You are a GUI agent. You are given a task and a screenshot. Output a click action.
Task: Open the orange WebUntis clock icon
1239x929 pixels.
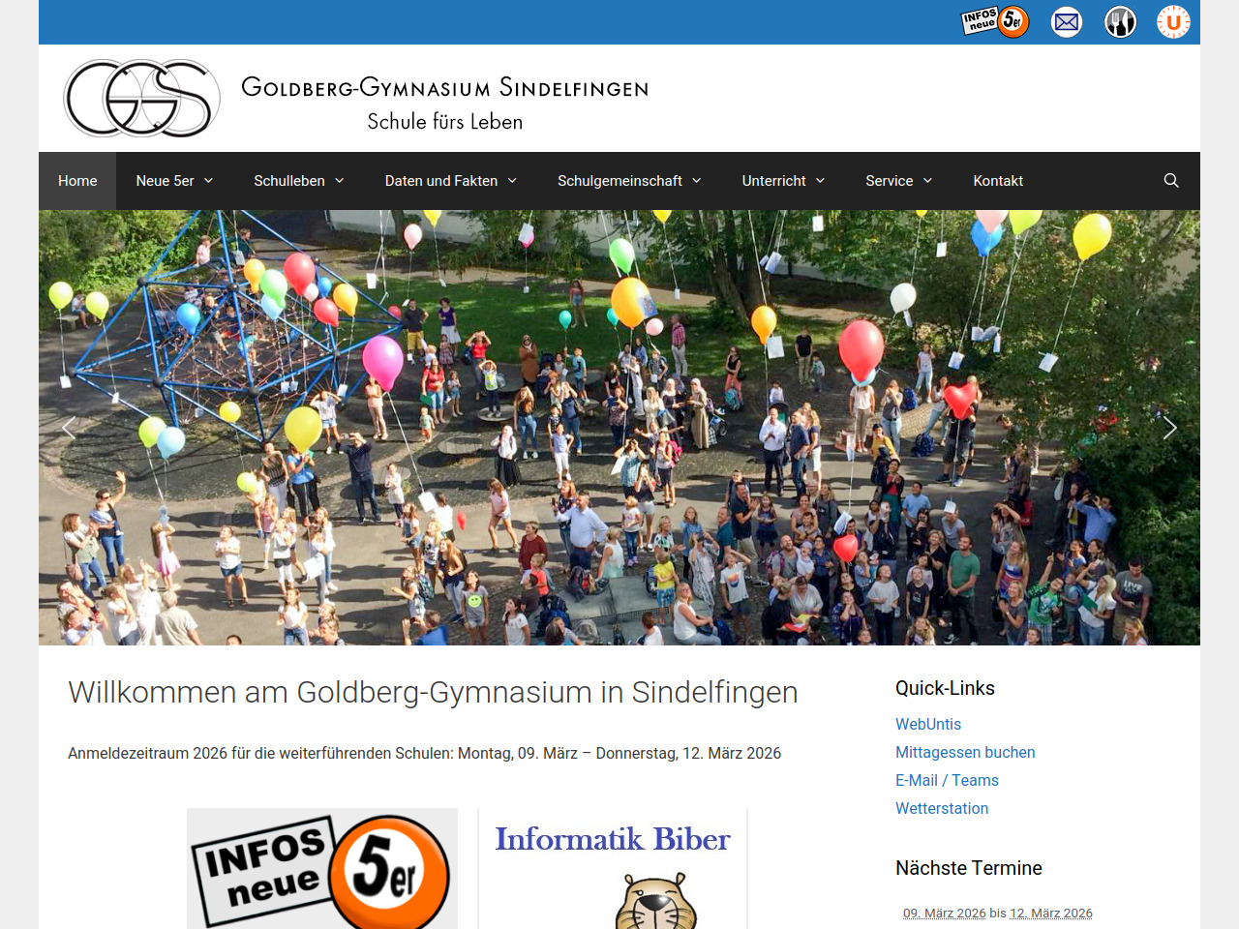click(x=1173, y=21)
